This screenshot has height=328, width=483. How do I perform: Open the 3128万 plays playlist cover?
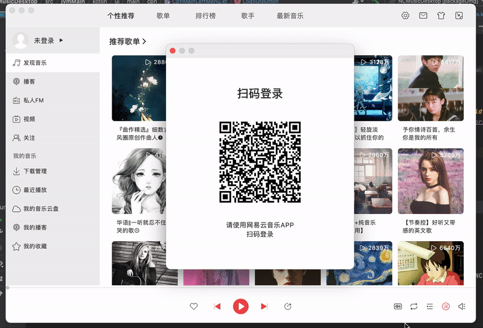tap(373, 88)
